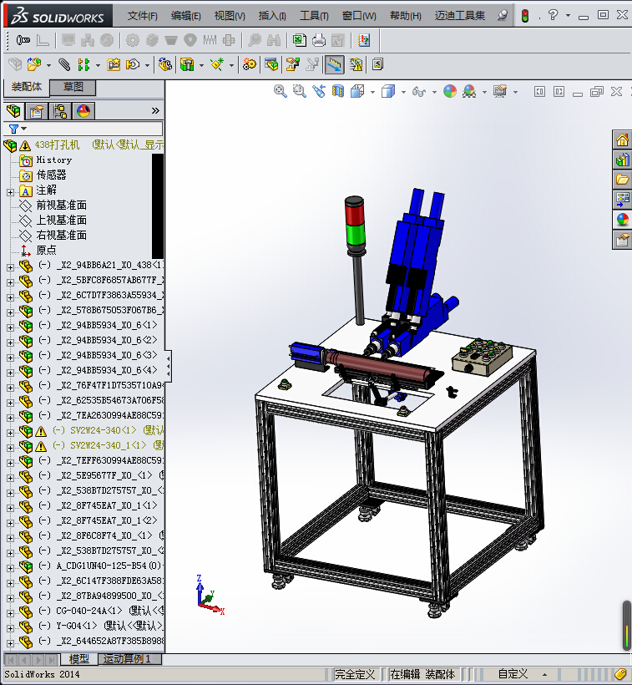This screenshot has height=685, width=632.
Task: Expand the CG-040-24A<1> component node
Action: [x=10, y=613]
